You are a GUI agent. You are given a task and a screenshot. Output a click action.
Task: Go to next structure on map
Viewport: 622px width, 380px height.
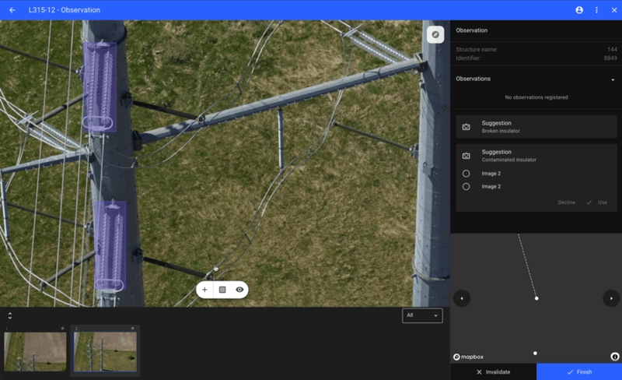[611, 298]
